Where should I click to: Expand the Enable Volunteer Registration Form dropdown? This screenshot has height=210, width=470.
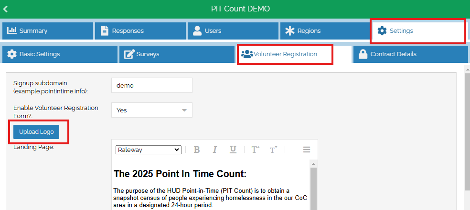click(151, 110)
